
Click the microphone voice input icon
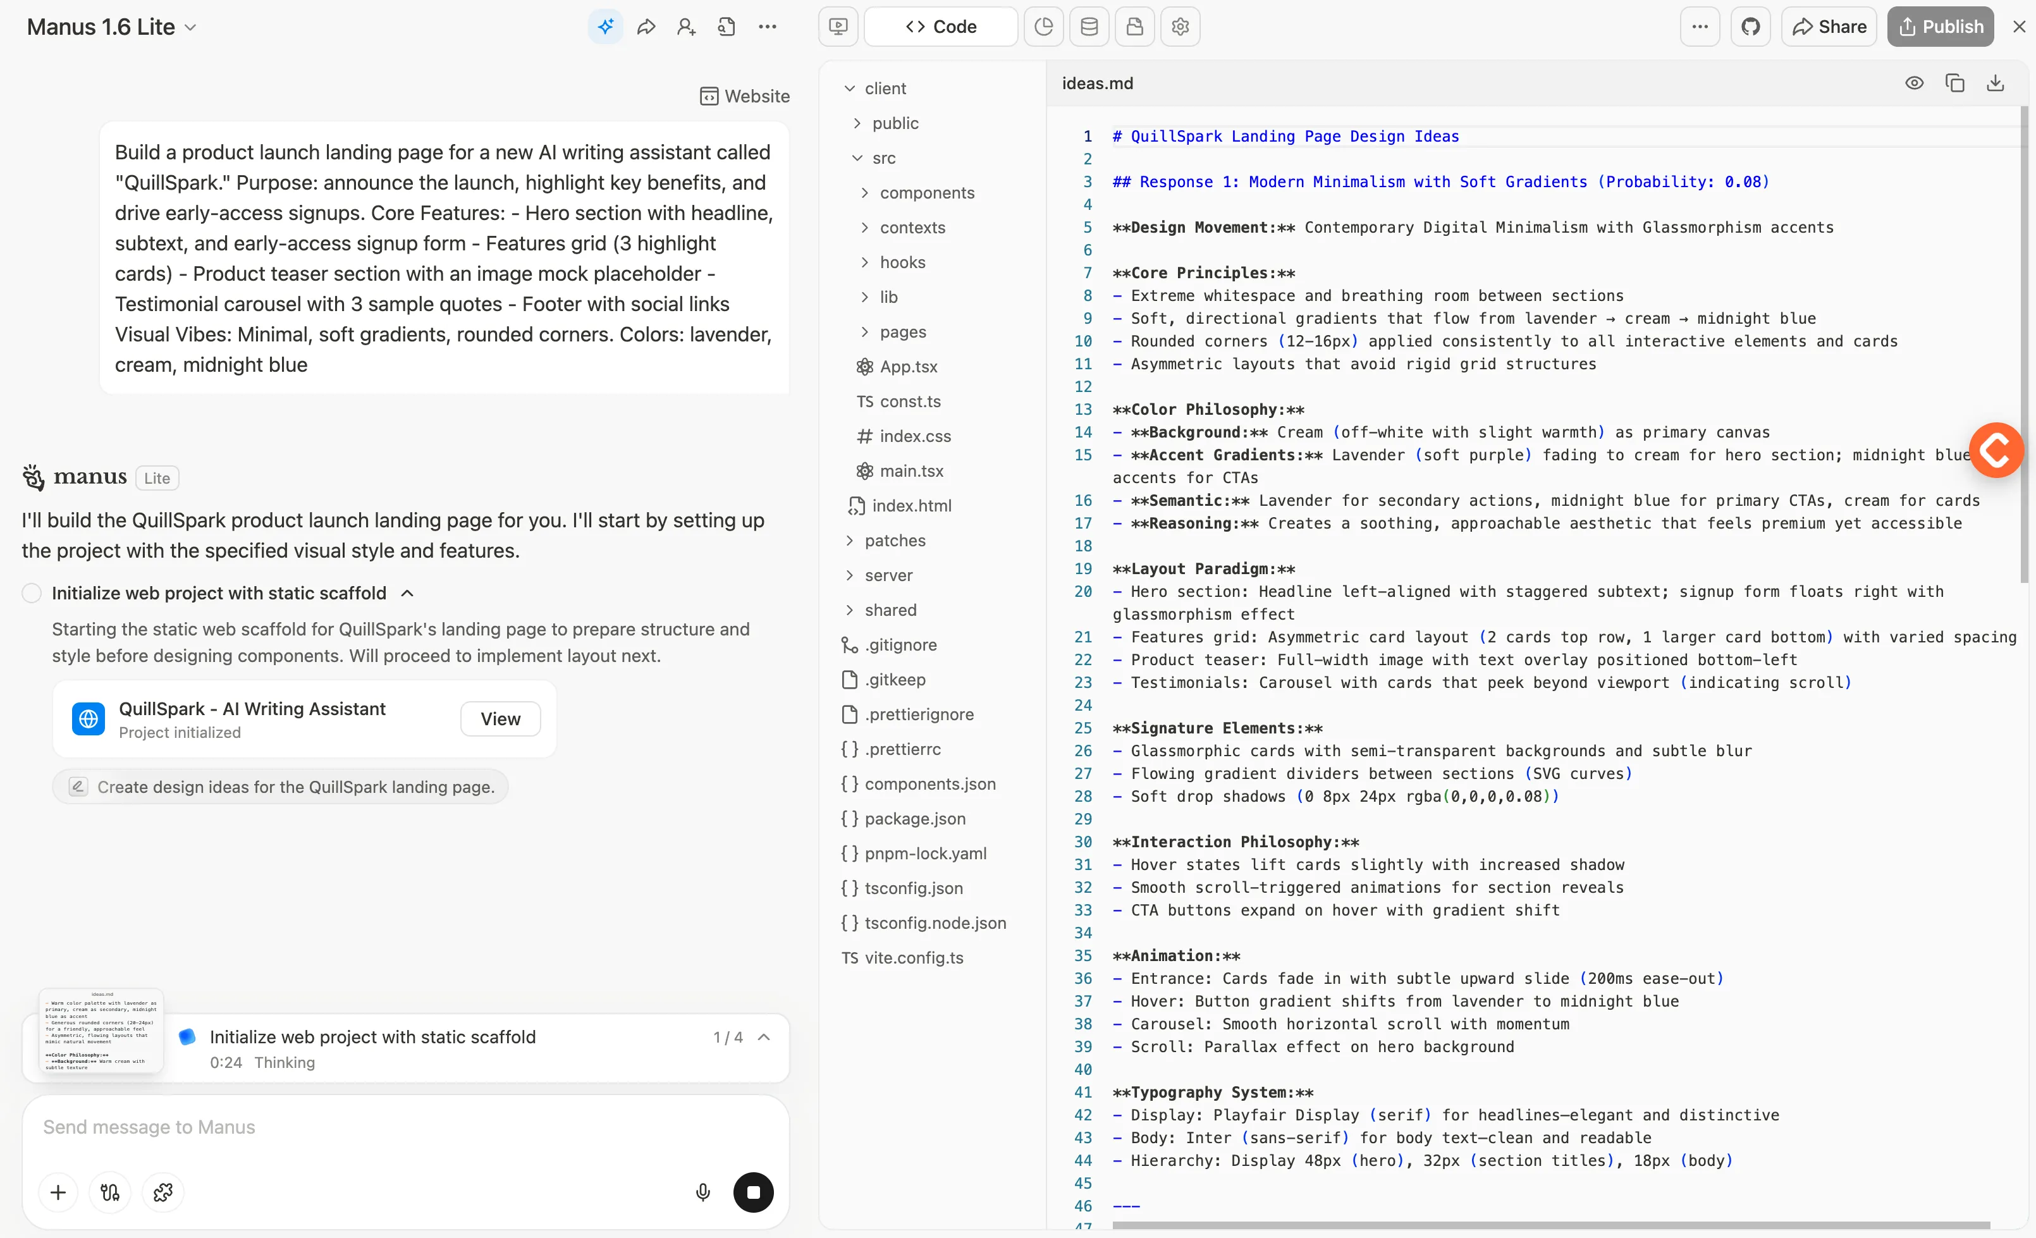pyautogui.click(x=702, y=1192)
